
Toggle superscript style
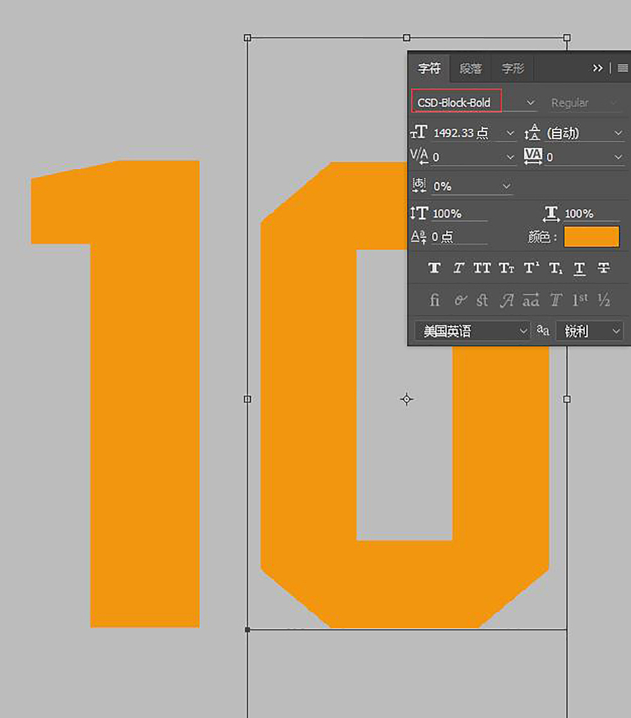click(531, 267)
